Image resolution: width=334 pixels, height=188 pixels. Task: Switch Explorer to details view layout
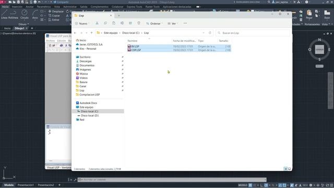click(x=285, y=169)
